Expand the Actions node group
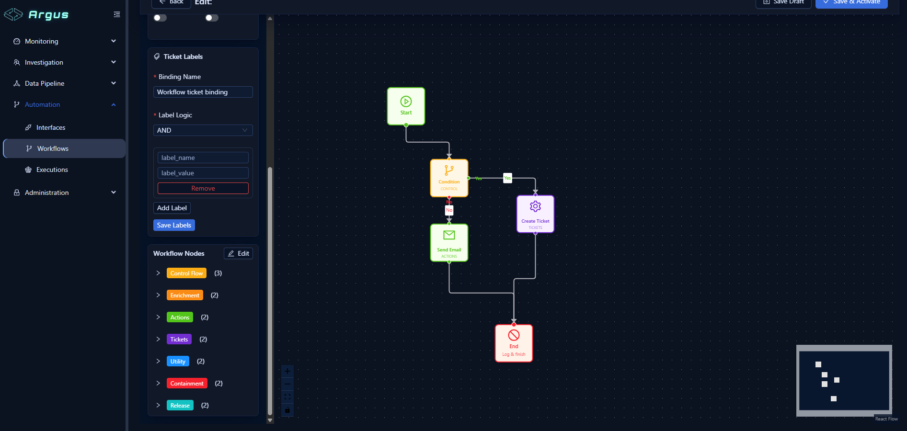Viewport: 907px width, 431px height. (x=158, y=317)
